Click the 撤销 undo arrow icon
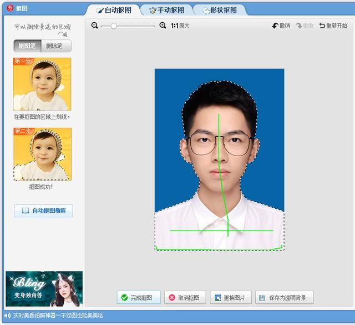Screen dimensions: 355x325 coord(275,26)
